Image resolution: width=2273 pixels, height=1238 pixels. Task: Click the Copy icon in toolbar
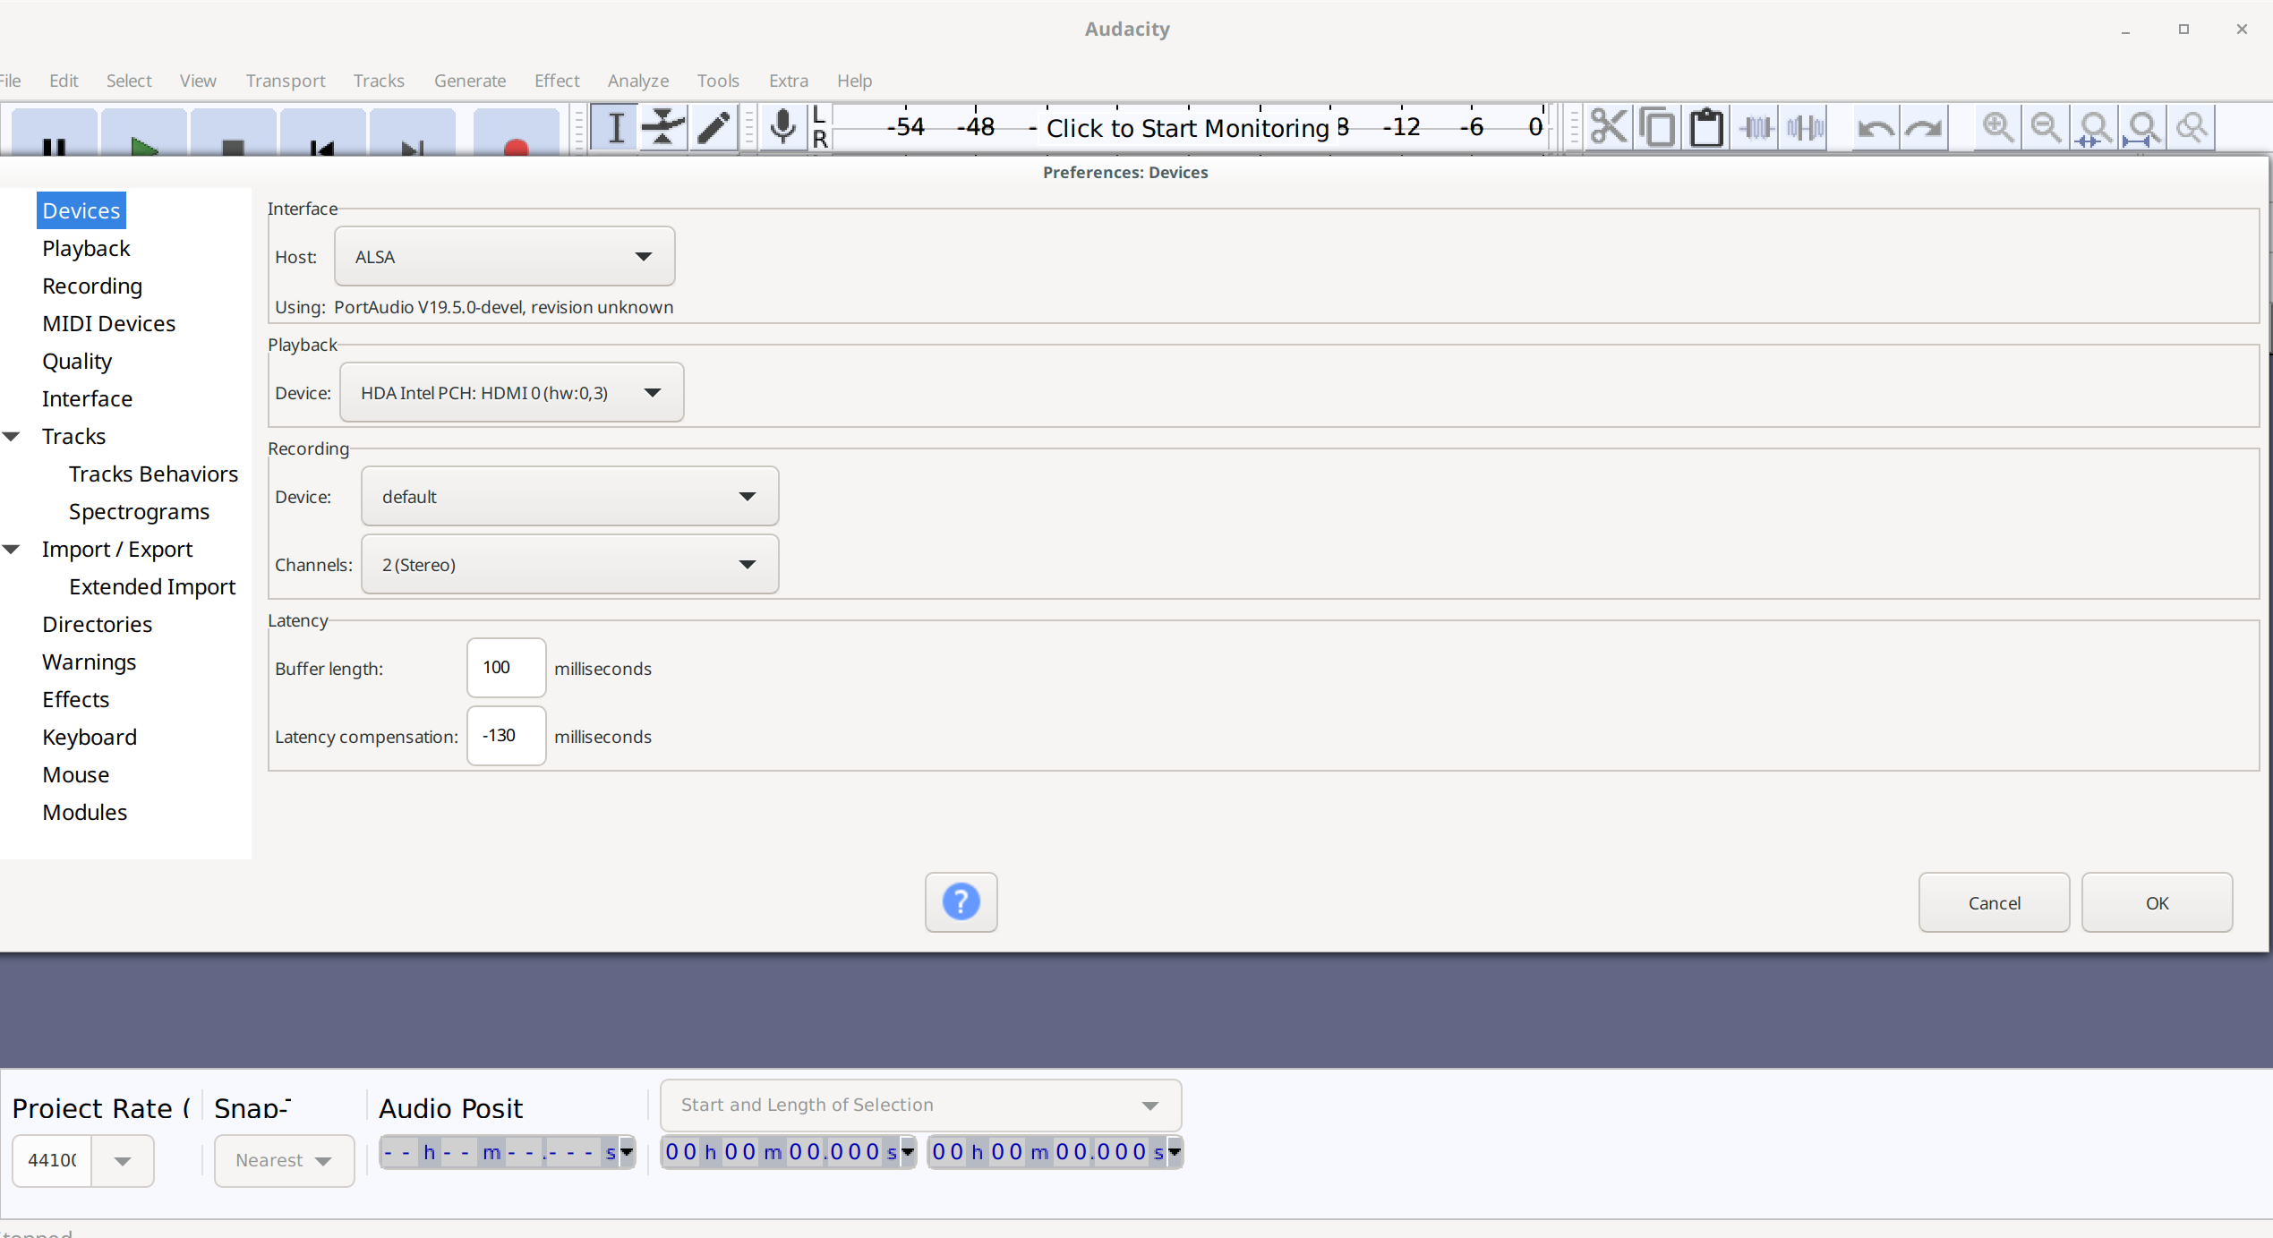[1657, 128]
